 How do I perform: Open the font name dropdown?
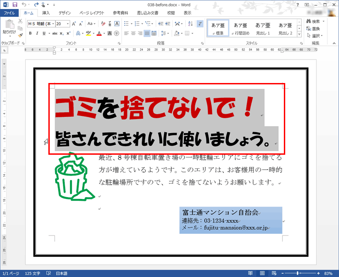click(x=53, y=24)
